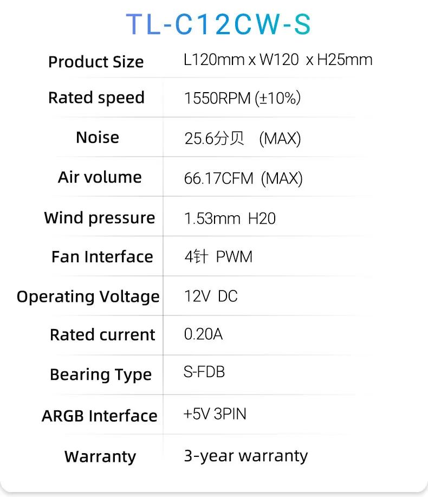The image size is (428, 497).
Task: Click the 25.6 noise MAX value
Action: pyautogui.click(x=242, y=139)
